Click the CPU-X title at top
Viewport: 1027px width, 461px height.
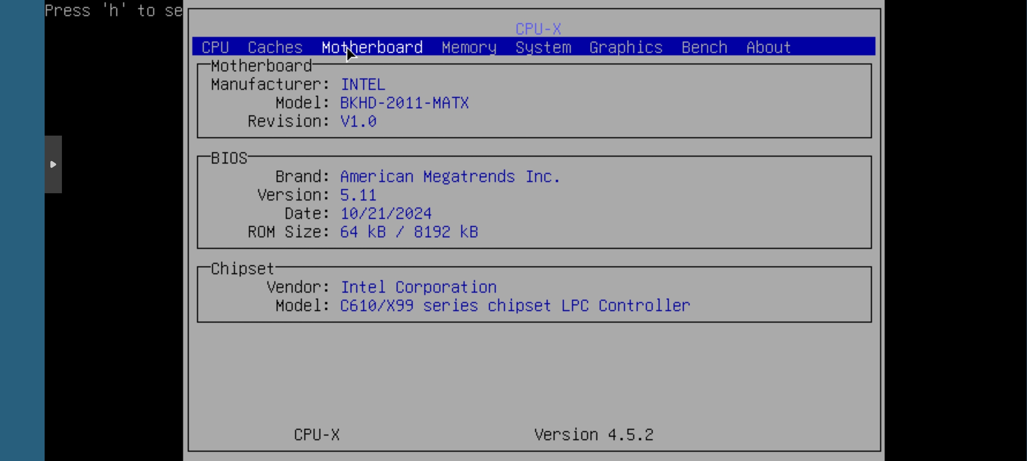coord(538,29)
